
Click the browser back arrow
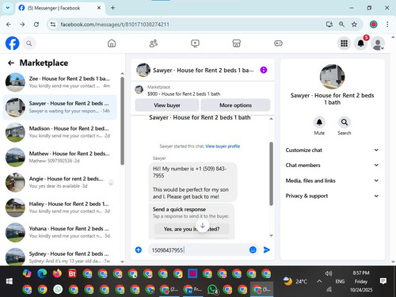tap(9, 25)
